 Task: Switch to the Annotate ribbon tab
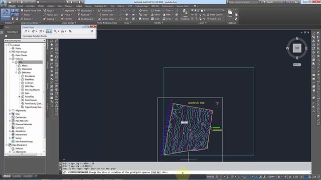pyautogui.click(x=30, y=6)
